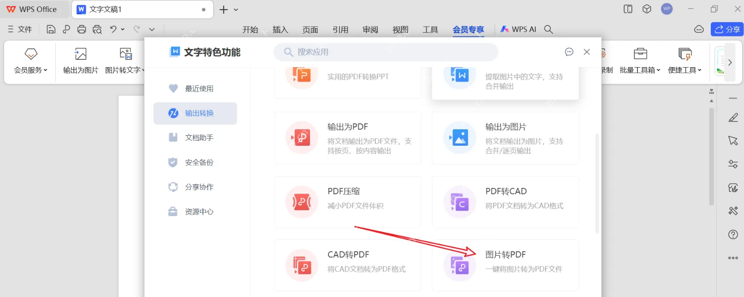Click the pen style tool in right sidebar
The height and width of the screenshot is (297, 744).
[733, 118]
